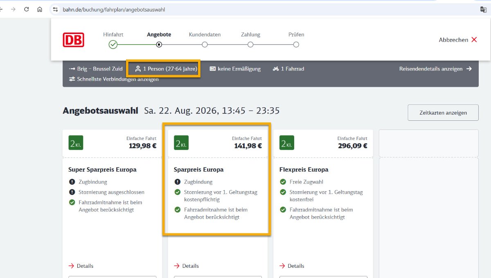The width and height of the screenshot is (491, 278).
Task: Click the bicycle icon next to 1 Fahrrad
Action: tap(276, 69)
